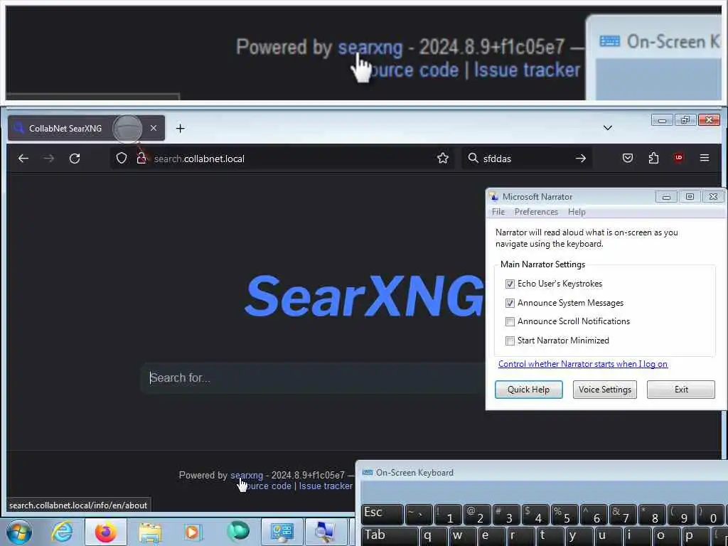
Task: Open the extensions puzzle icon
Action: pos(654,159)
